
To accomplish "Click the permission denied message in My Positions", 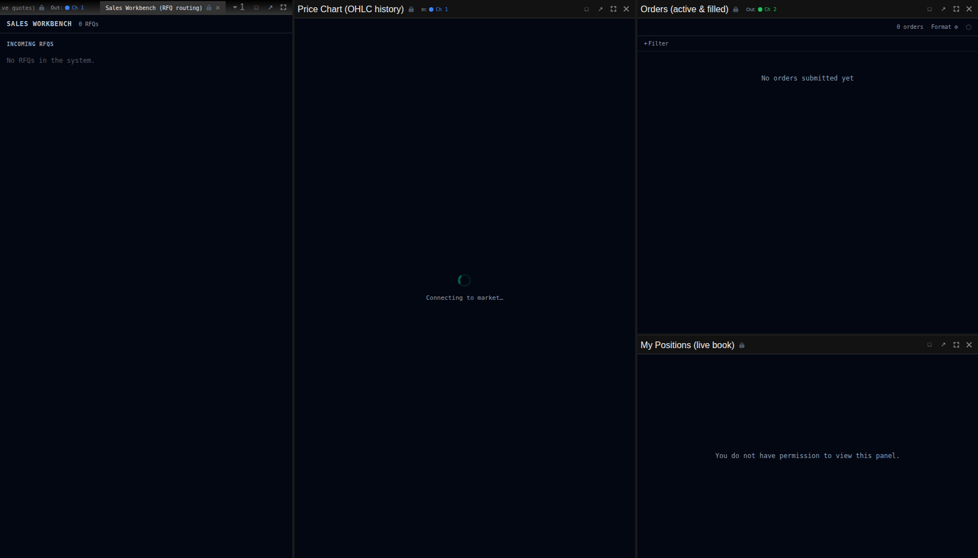I will (x=807, y=456).
